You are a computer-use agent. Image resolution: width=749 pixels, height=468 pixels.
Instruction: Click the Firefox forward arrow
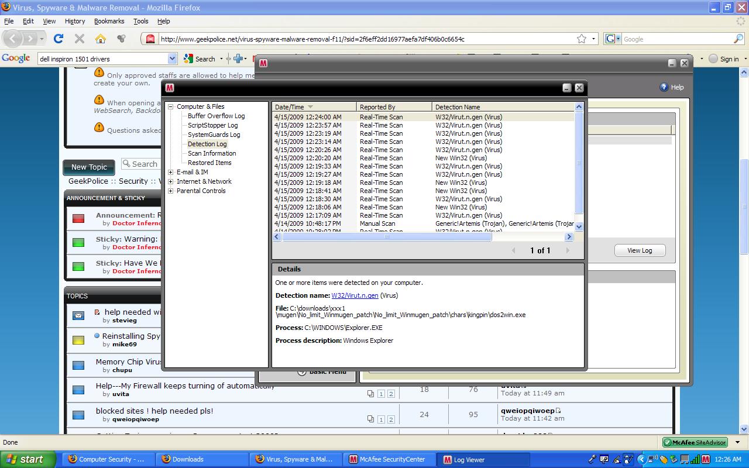[x=30, y=39]
